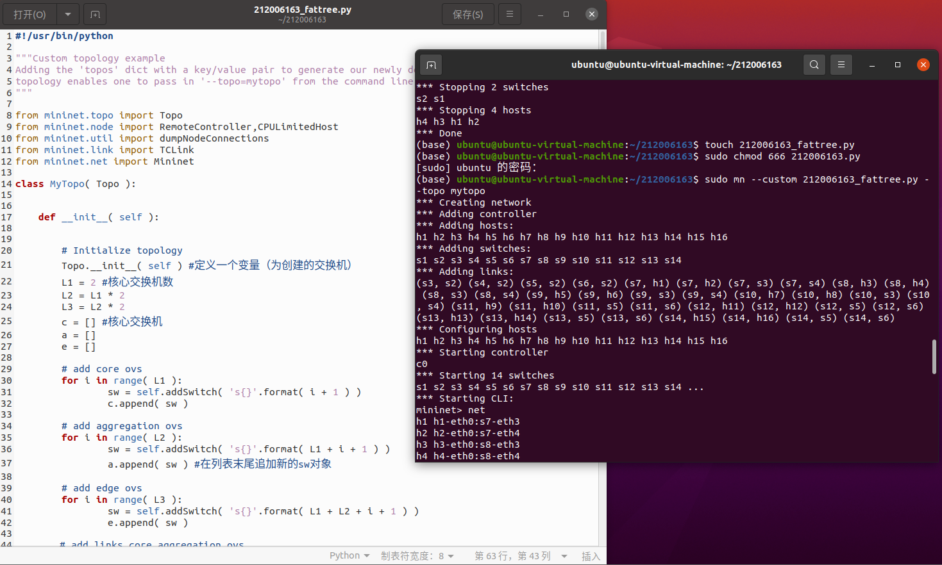This screenshot has height=565, width=942.
Task: Open the 制表符宽度: 8 tab width dropdown
Action: coord(417,555)
